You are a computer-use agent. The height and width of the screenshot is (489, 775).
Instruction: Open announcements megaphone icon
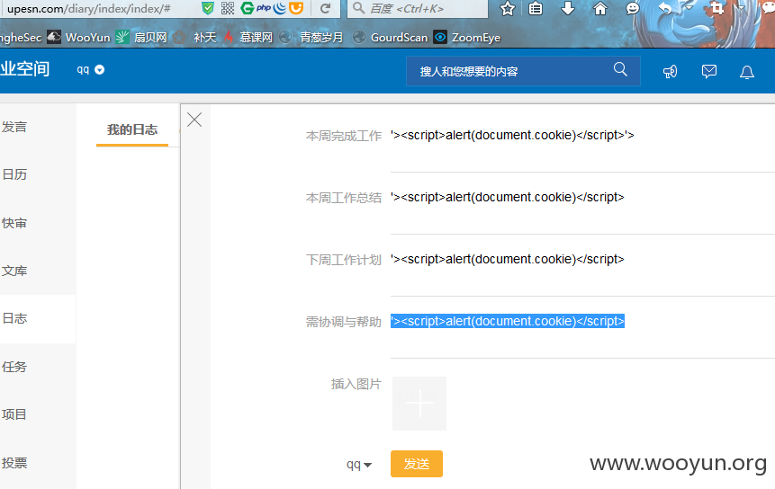coord(671,72)
